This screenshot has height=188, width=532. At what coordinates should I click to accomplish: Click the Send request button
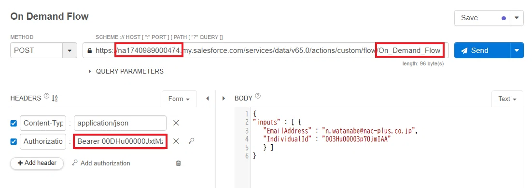[x=482, y=50]
